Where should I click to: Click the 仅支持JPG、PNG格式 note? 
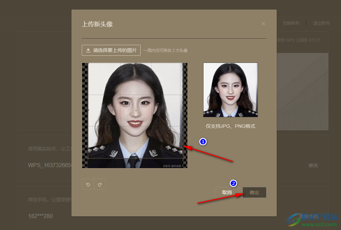pos(230,126)
